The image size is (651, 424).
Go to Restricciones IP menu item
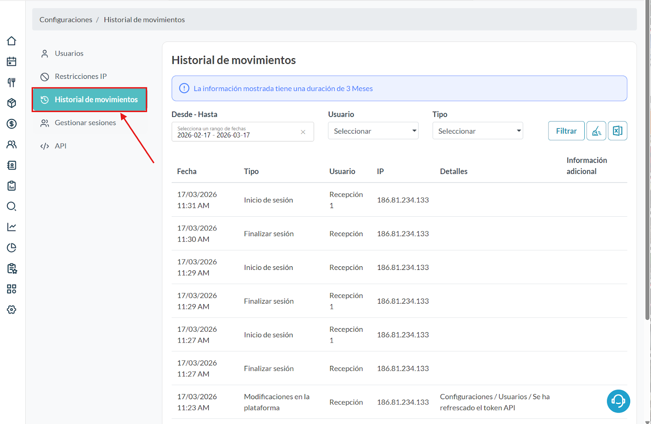click(81, 76)
